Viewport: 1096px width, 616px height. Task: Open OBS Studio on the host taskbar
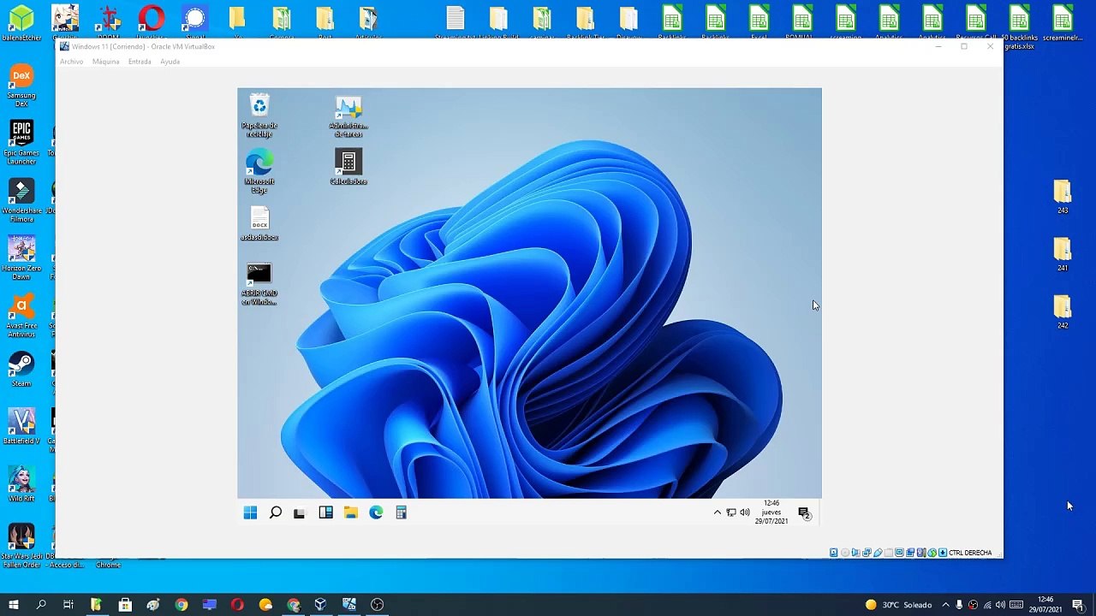tap(378, 605)
